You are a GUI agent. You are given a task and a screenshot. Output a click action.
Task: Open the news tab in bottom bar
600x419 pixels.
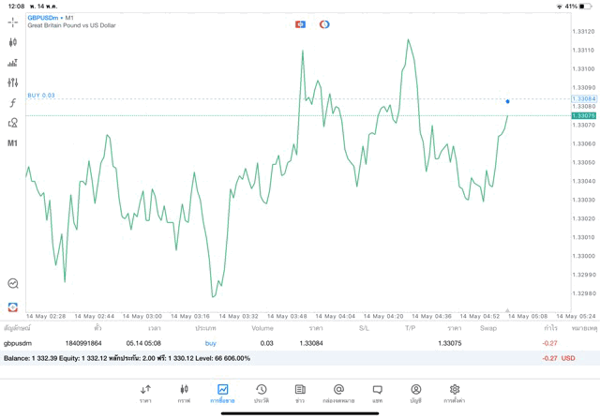pos(299,393)
